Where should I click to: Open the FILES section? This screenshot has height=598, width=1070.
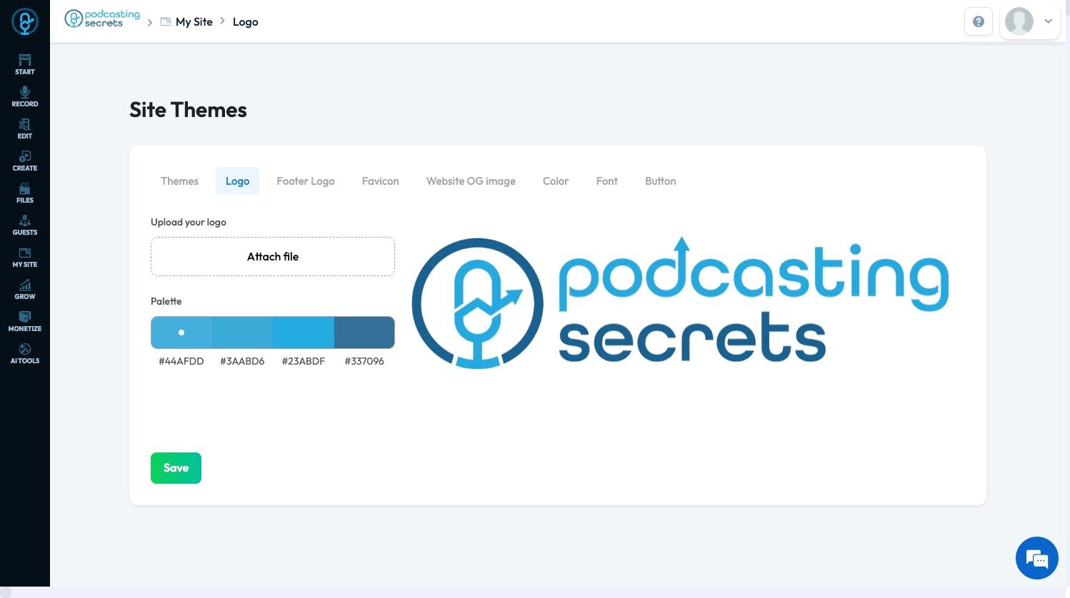click(x=25, y=193)
